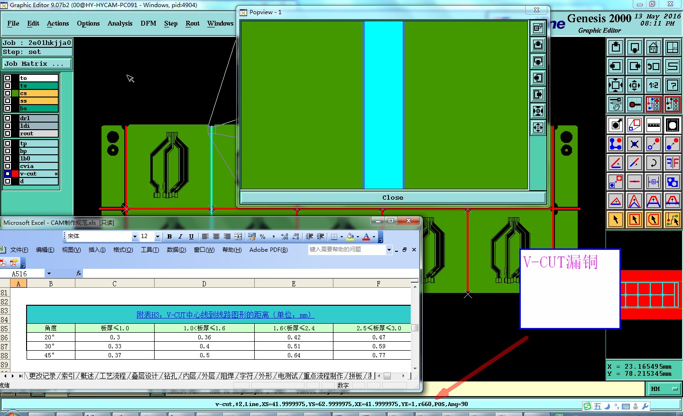Click the red color swatch of v-cut layer

(x=15, y=174)
